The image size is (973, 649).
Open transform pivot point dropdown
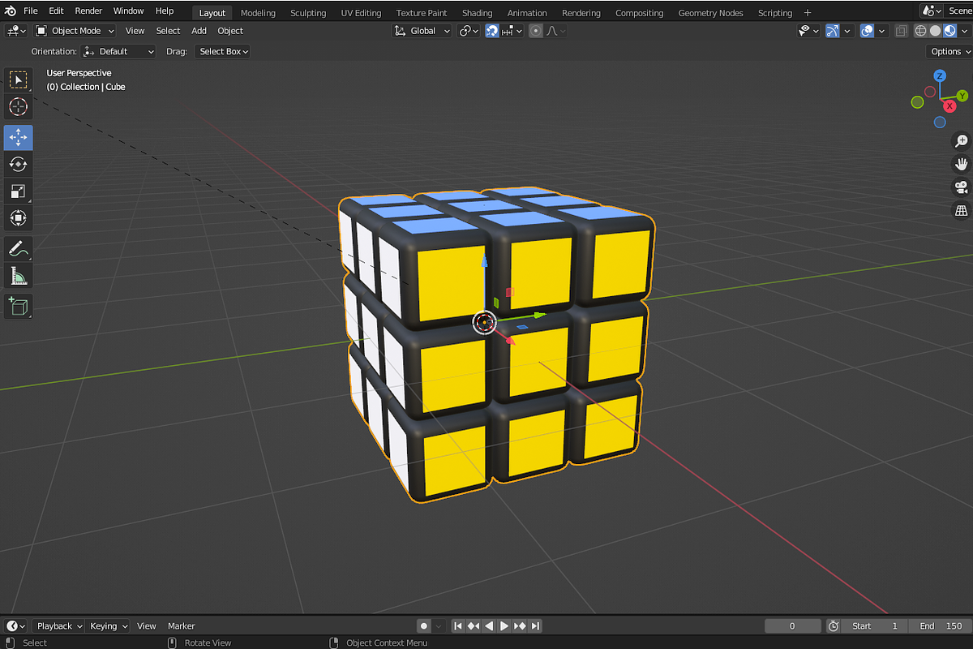pyautogui.click(x=469, y=31)
